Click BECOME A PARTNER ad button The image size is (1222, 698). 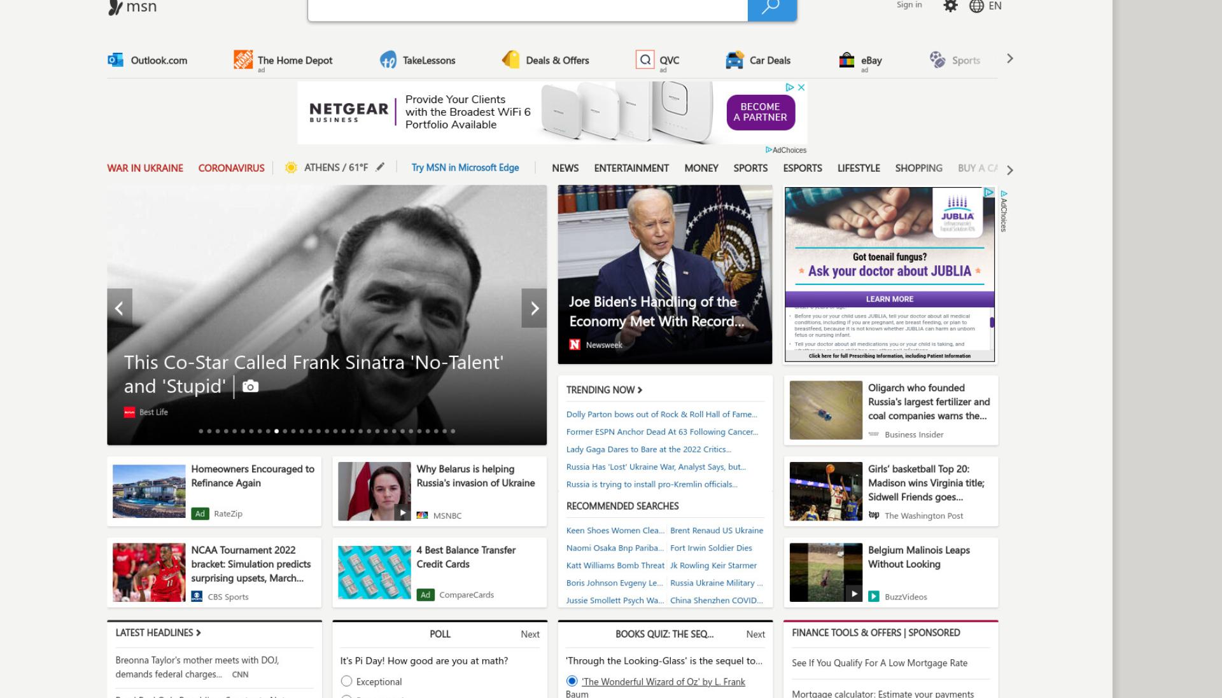pyautogui.click(x=760, y=112)
